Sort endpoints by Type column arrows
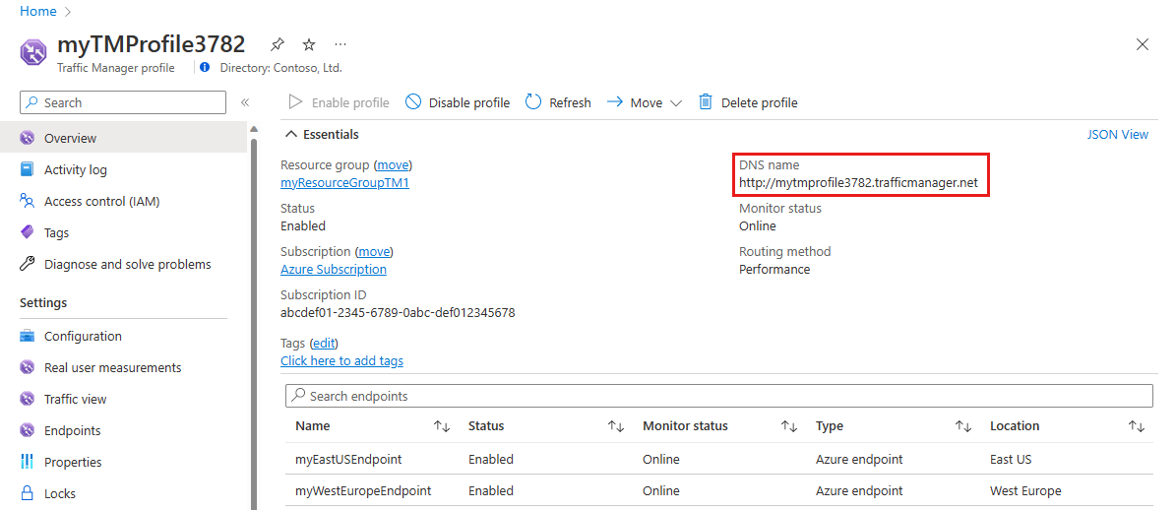Screen dimensions: 1176x510 click(963, 426)
